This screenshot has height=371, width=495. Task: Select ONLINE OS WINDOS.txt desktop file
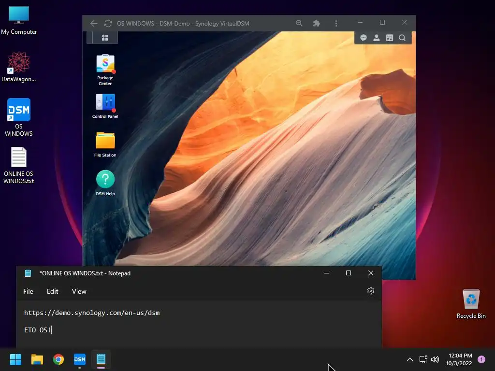click(x=19, y=165)
